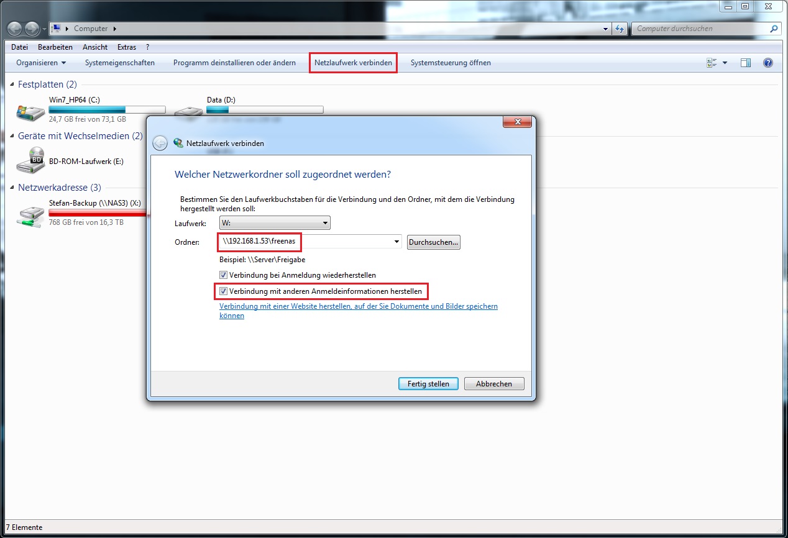Image resolution: width=788 pixels, height=538 pixels.
Task: Click the Ordner path input field
Action: pos(311,242)
